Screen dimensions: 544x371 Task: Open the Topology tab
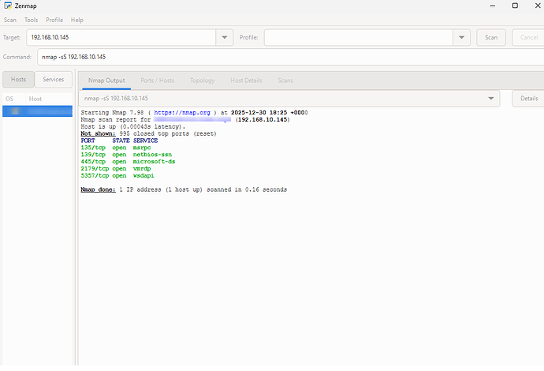tap(202, 81)
